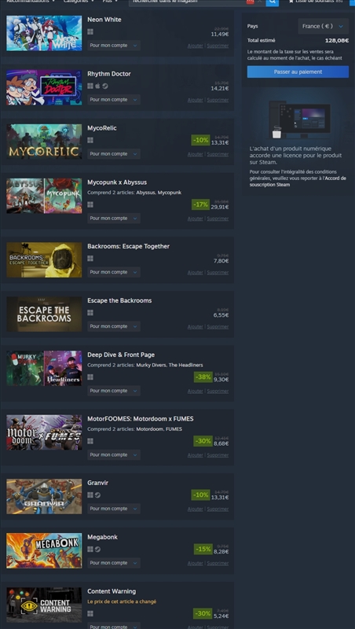Expand 'Pour mon compte' dropdown for Neon White

tap(114, 46)
